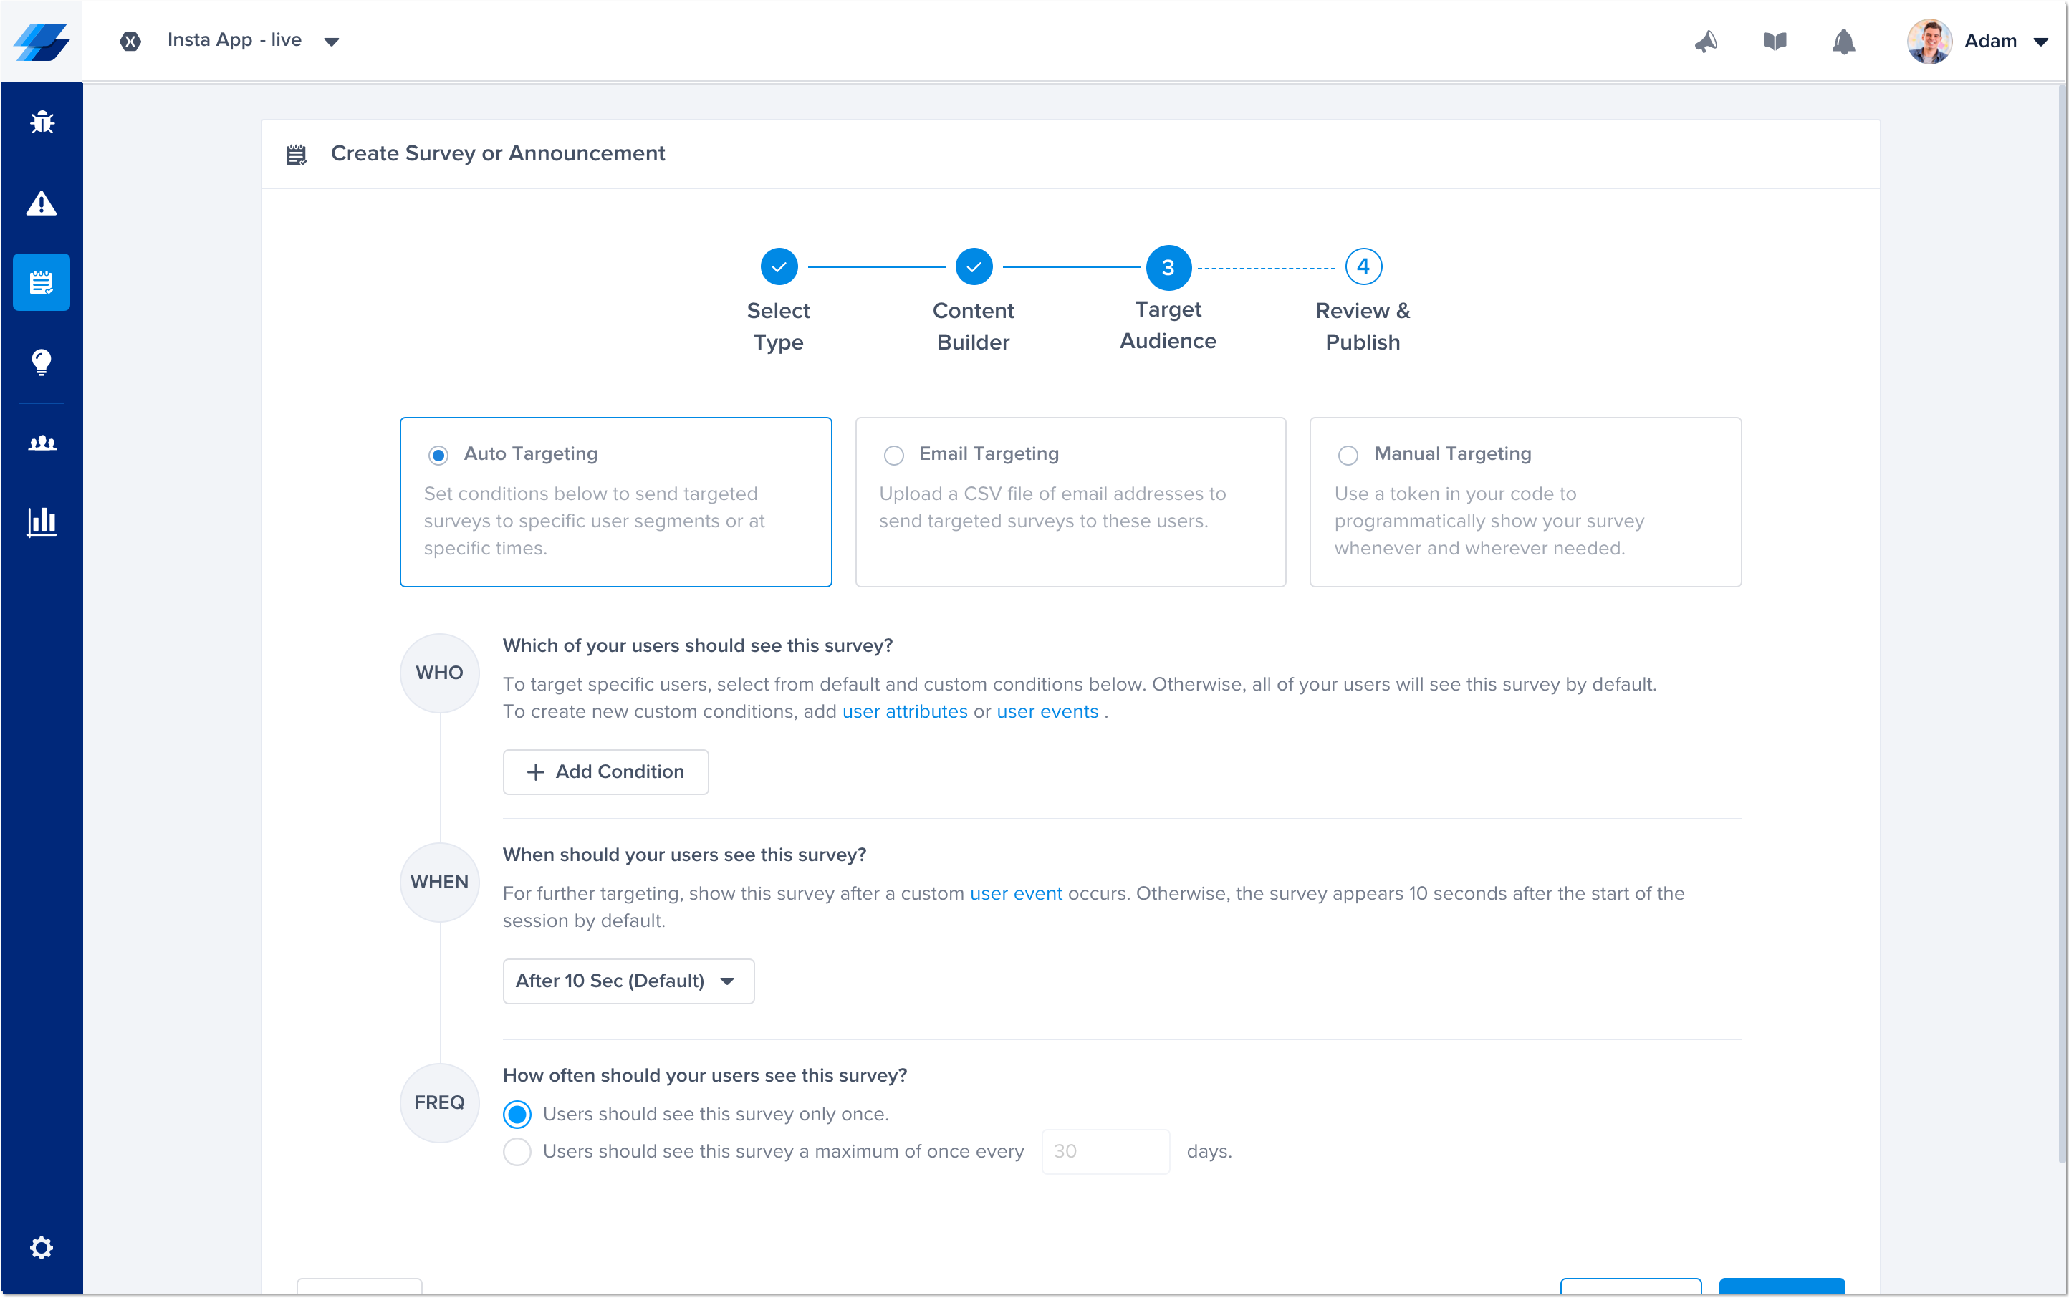Go back to Content Builder step

click(974, 267)
